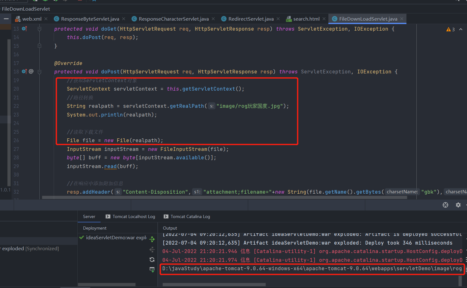Click the gray Undeploy arrow icon
The height and width of the screenshot is (288, 467).
pyautogui.click(x=152, y=249)
